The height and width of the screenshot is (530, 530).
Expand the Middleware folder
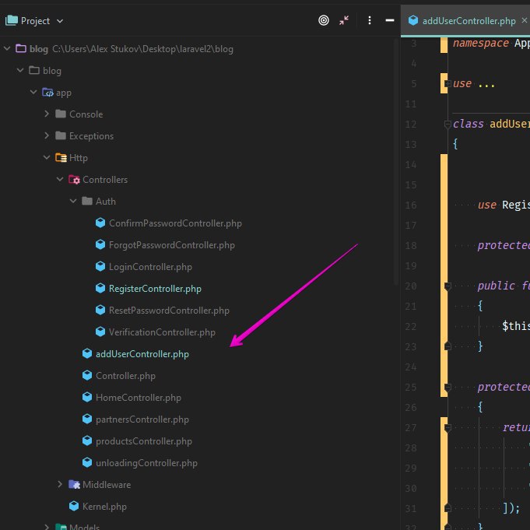[x=60, y=484]
